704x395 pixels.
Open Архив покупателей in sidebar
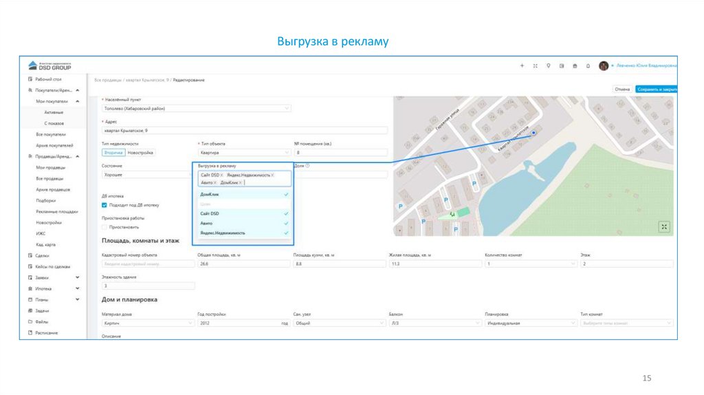(54, 145)
